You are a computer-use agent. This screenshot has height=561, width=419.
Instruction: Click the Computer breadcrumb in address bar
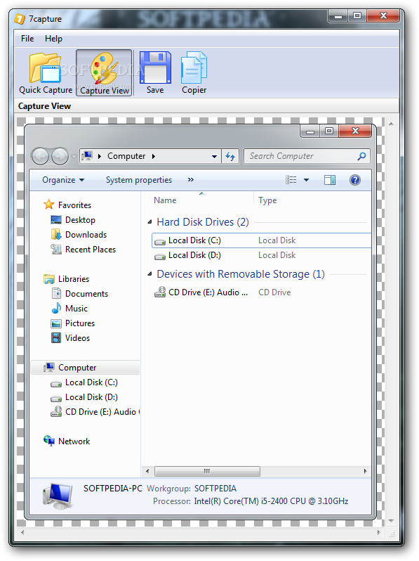pyautogui.click(x=126, y=156)
